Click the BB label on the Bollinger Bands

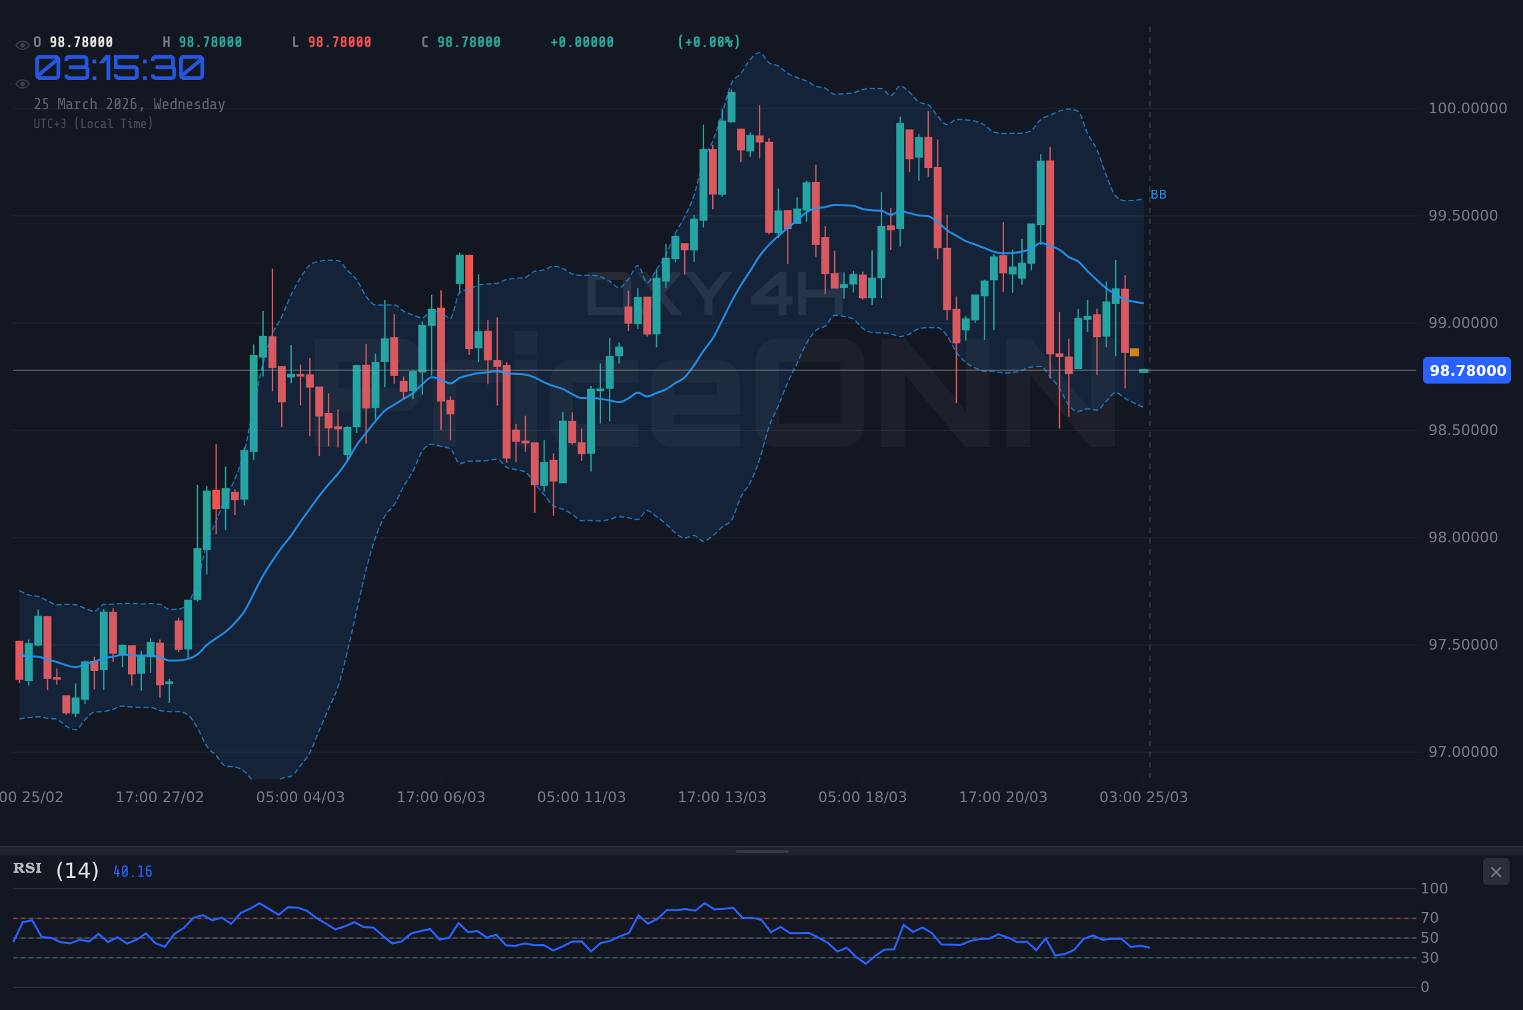point(1158,194)
